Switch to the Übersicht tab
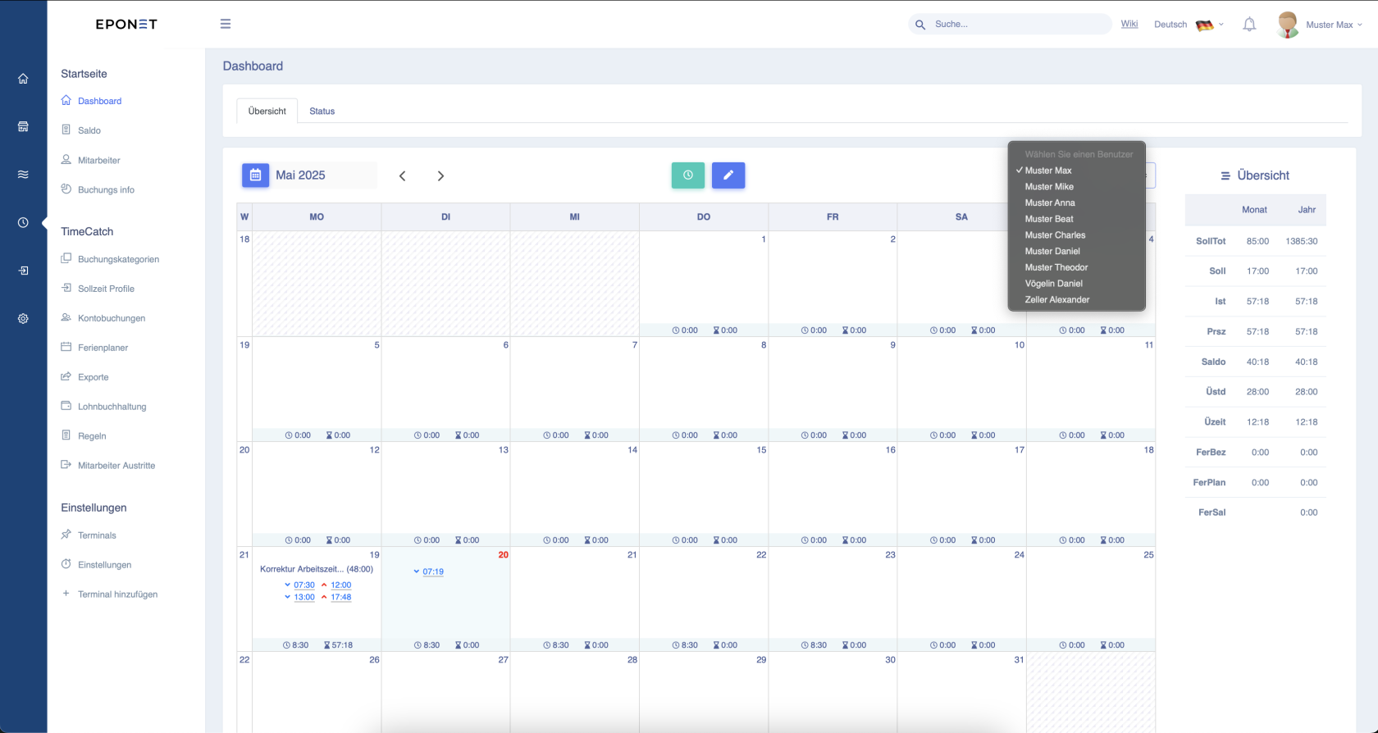The image size is (1378, 733). coord(267,111)
